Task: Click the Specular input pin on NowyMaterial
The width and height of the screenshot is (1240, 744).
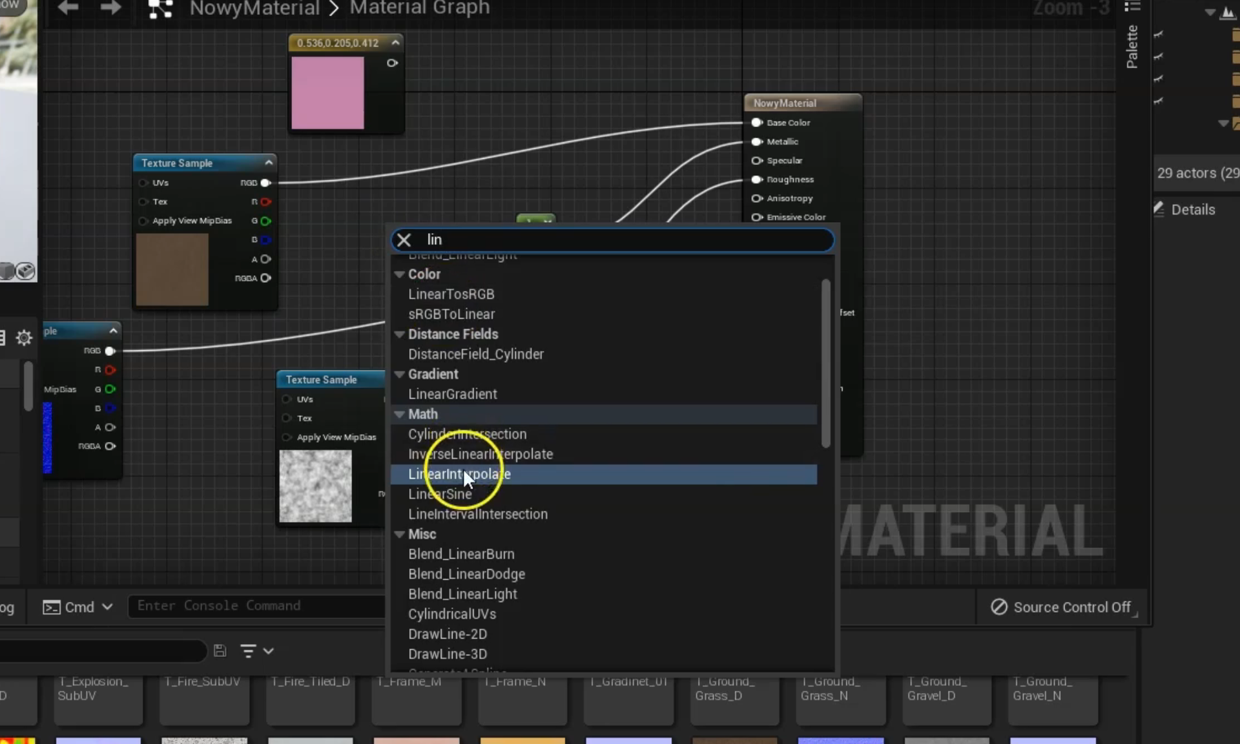Action: click(756, 161)
